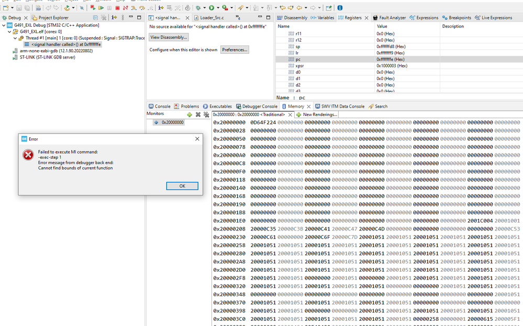Click green plus Add Memory Monitor icon

coord(190,114)
